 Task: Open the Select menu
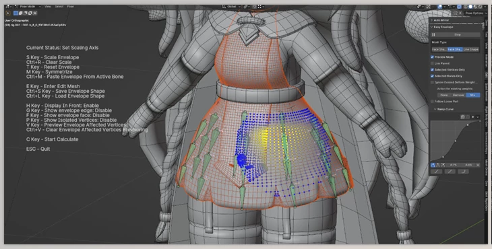point(59,7)
